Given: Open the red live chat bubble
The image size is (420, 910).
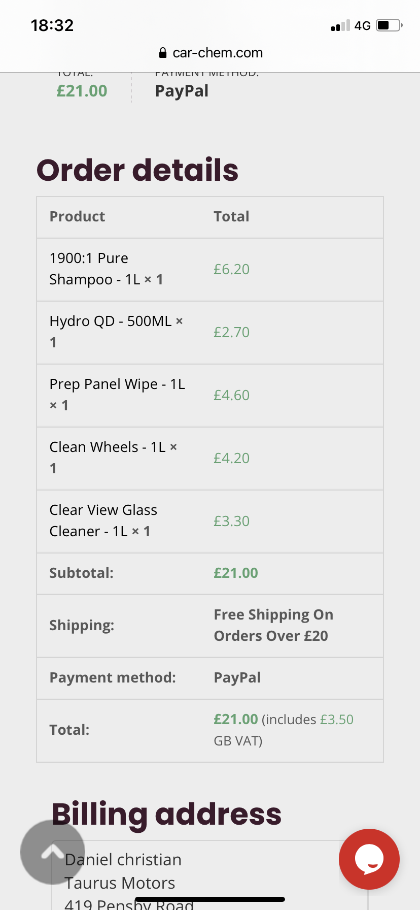Looking at the screenshot, I should [369, 859].
